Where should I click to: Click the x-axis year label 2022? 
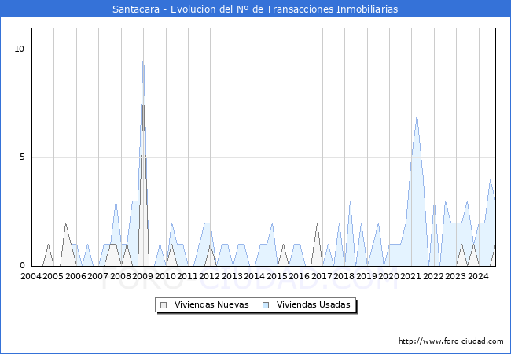point(433,276)
